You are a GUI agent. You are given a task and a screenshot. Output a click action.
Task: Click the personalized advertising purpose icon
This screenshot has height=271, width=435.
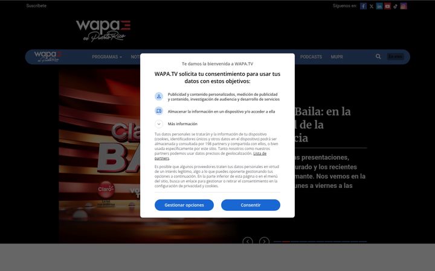click(x=159, y=96)
